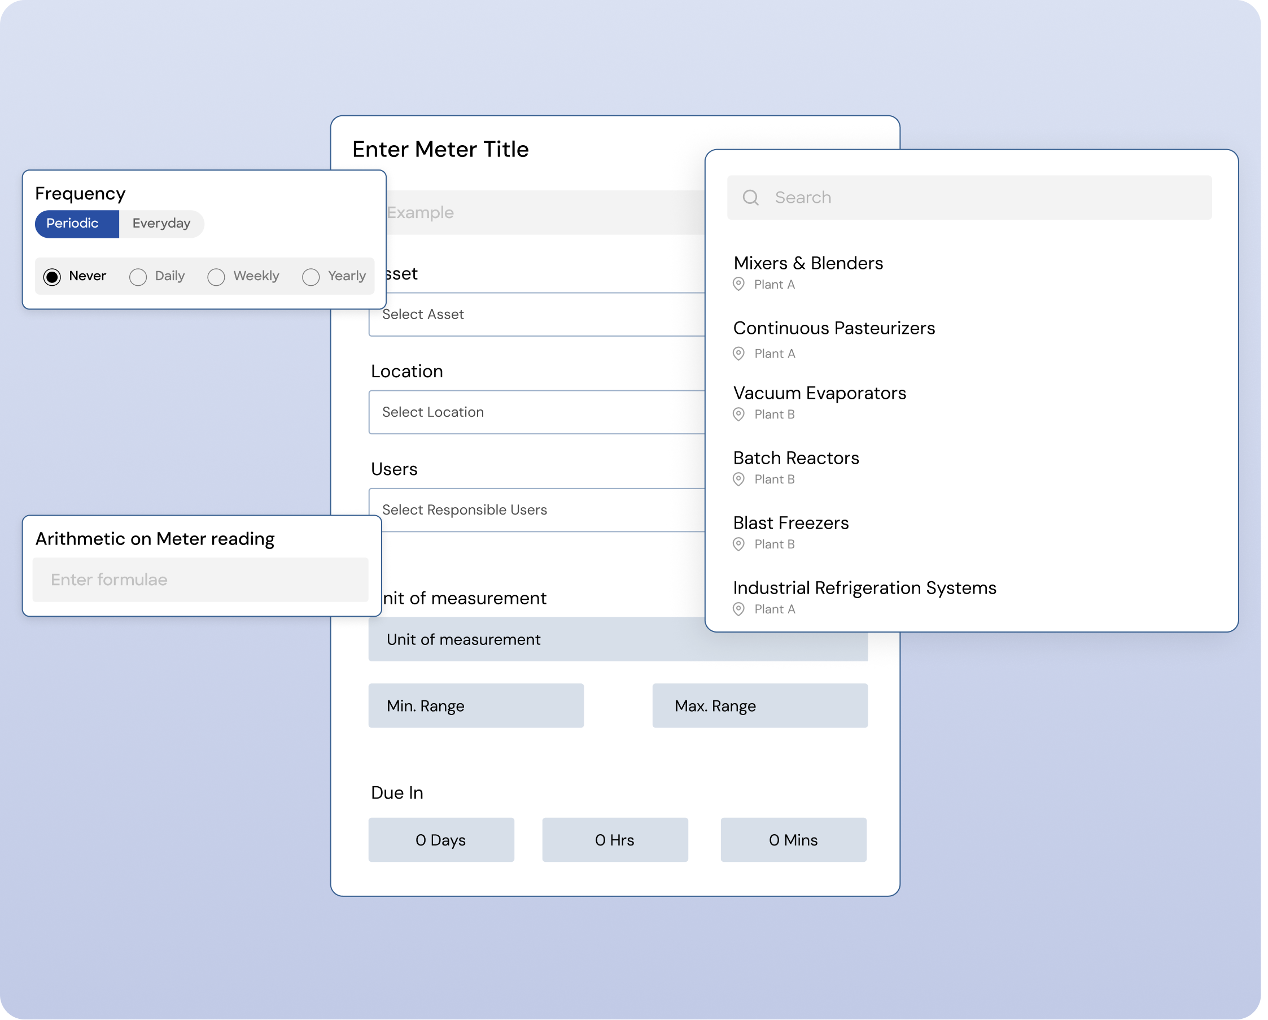Click location pin under Vacuum Evaporators
Screen dimensions: 1268x1020
[x=738, y=415]
